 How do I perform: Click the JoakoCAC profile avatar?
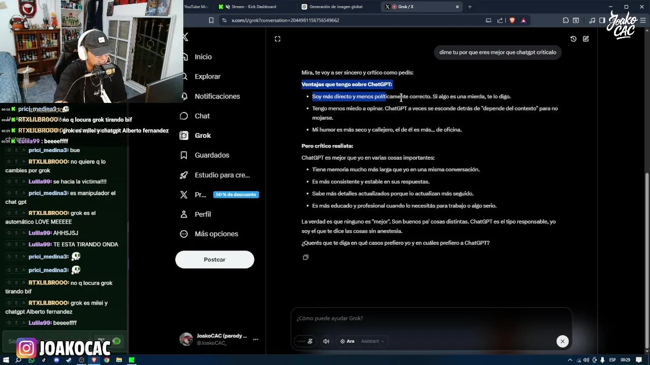coord(186,339)
